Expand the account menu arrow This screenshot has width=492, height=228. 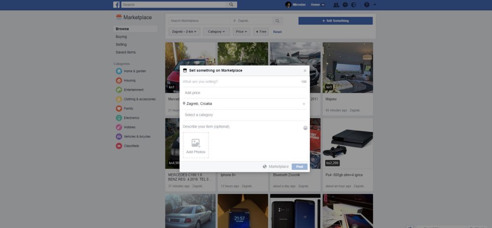click(375, 4)
